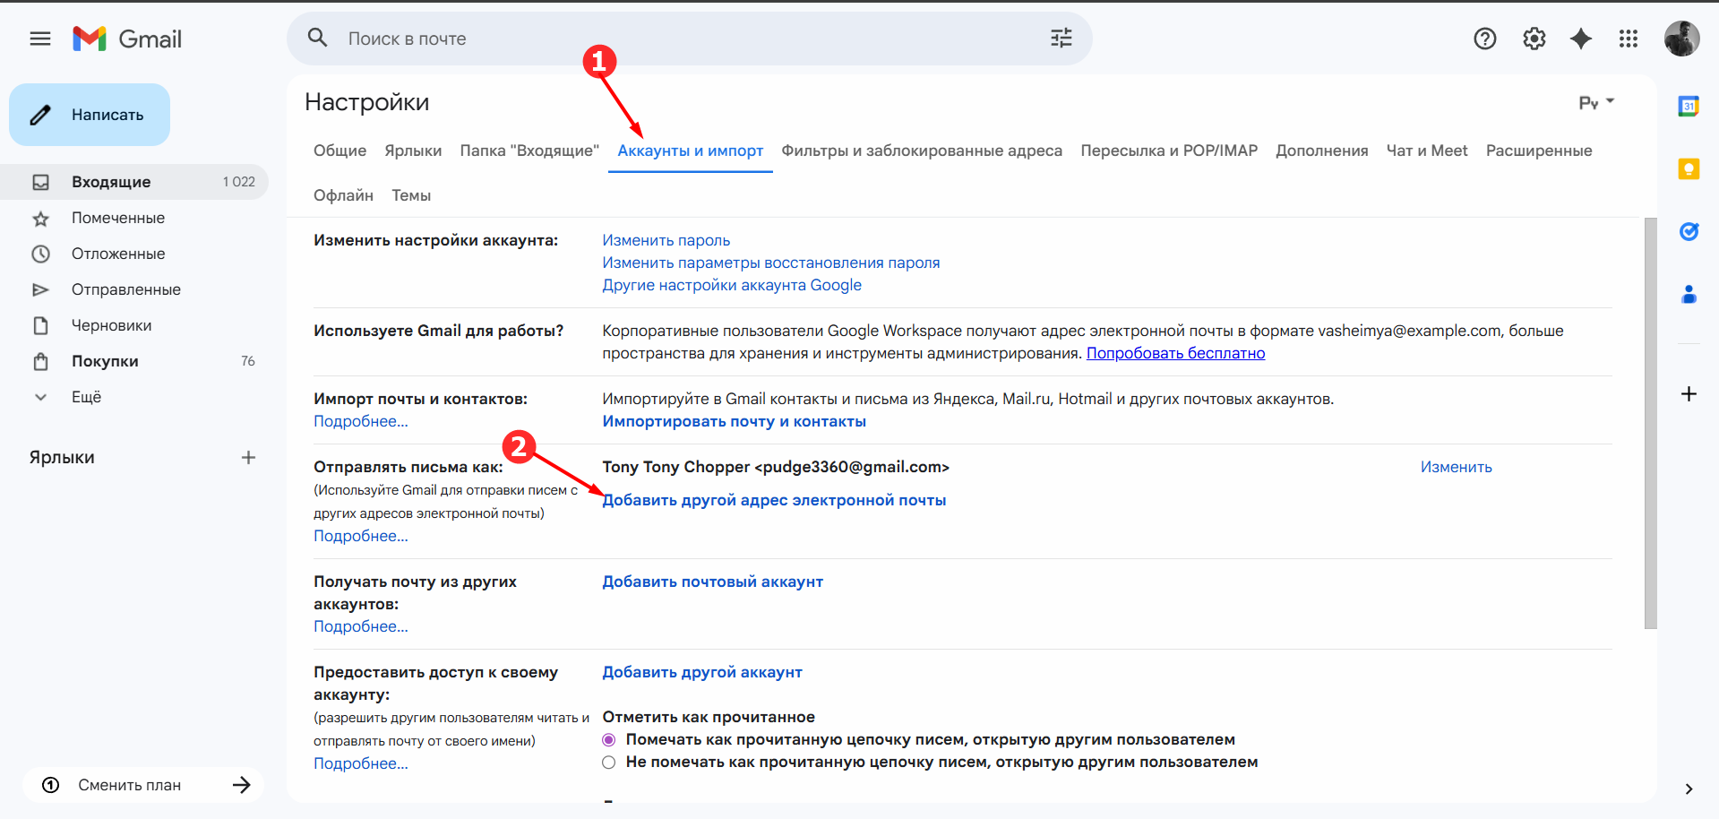The image size is (1719, 819).
Task: Open the Отложенные folder
Action: click(134, 254)
